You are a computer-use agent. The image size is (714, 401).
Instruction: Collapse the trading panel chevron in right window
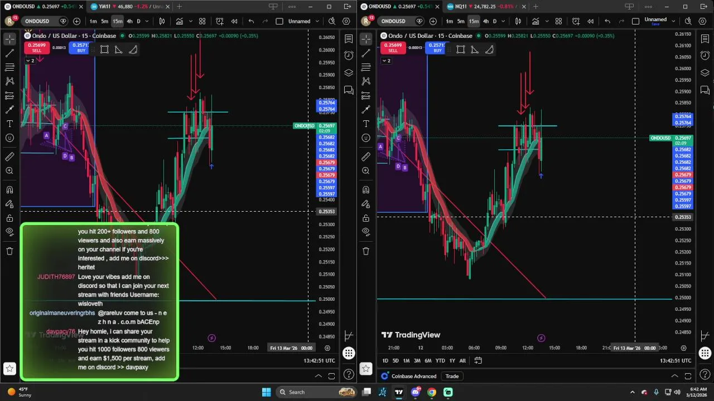pyautogui.click(x=675, y=376)
